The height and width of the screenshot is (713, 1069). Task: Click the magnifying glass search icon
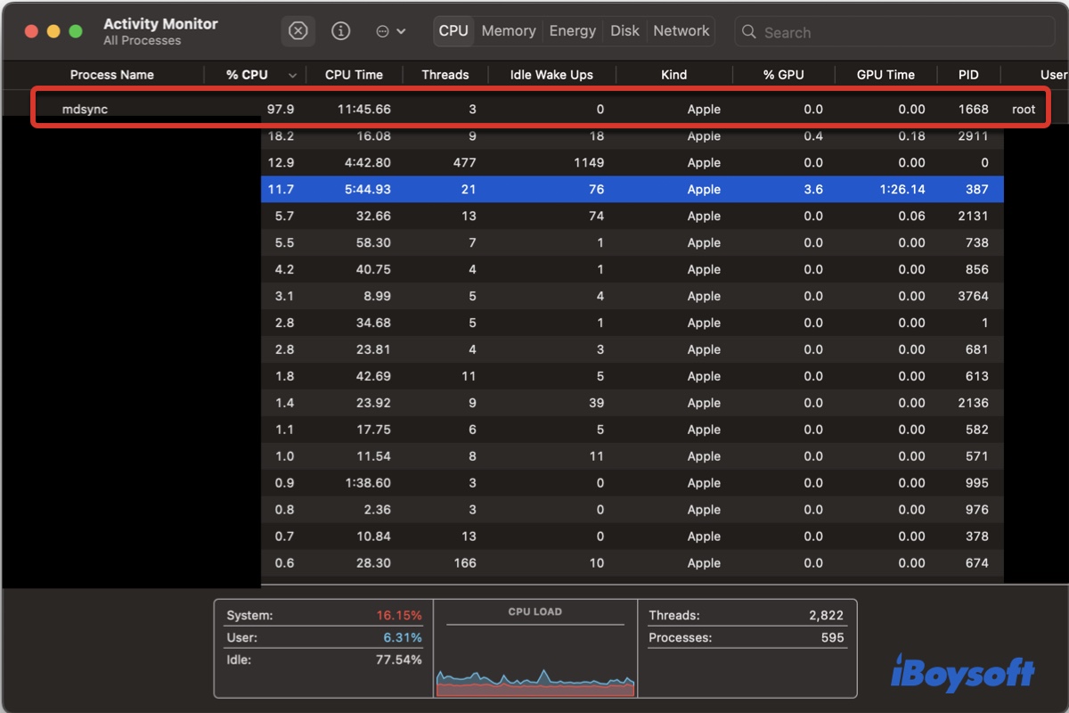[x=750, y=32]
